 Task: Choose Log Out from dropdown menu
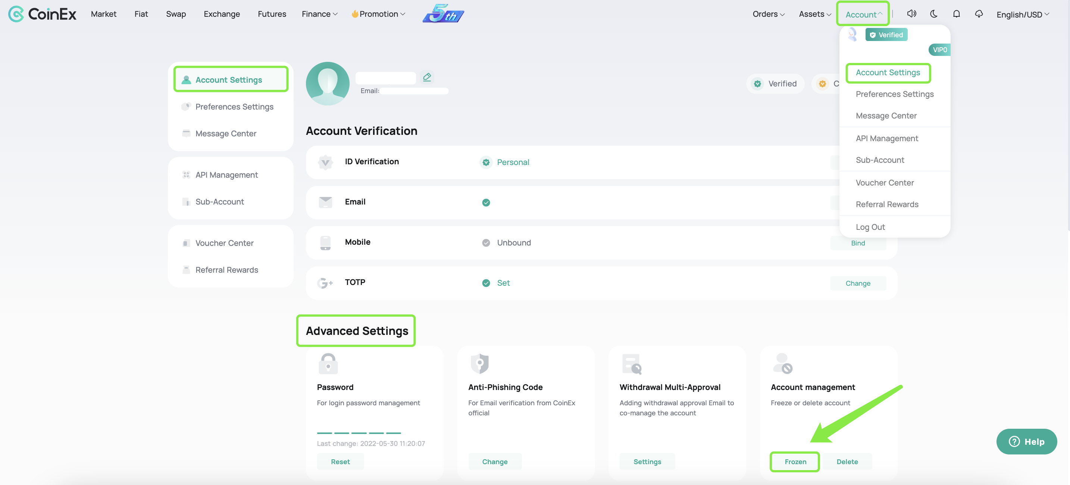(x=870, y=227)
